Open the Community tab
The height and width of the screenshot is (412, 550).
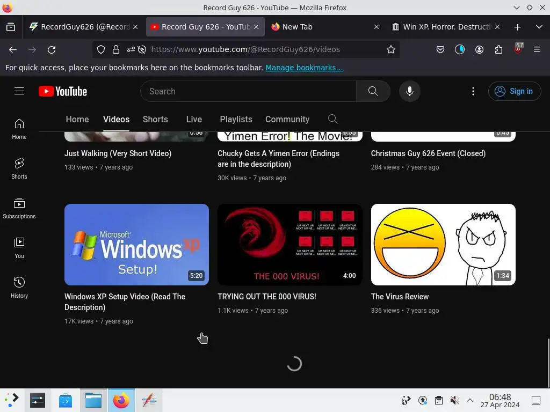(x=287, y=120)
